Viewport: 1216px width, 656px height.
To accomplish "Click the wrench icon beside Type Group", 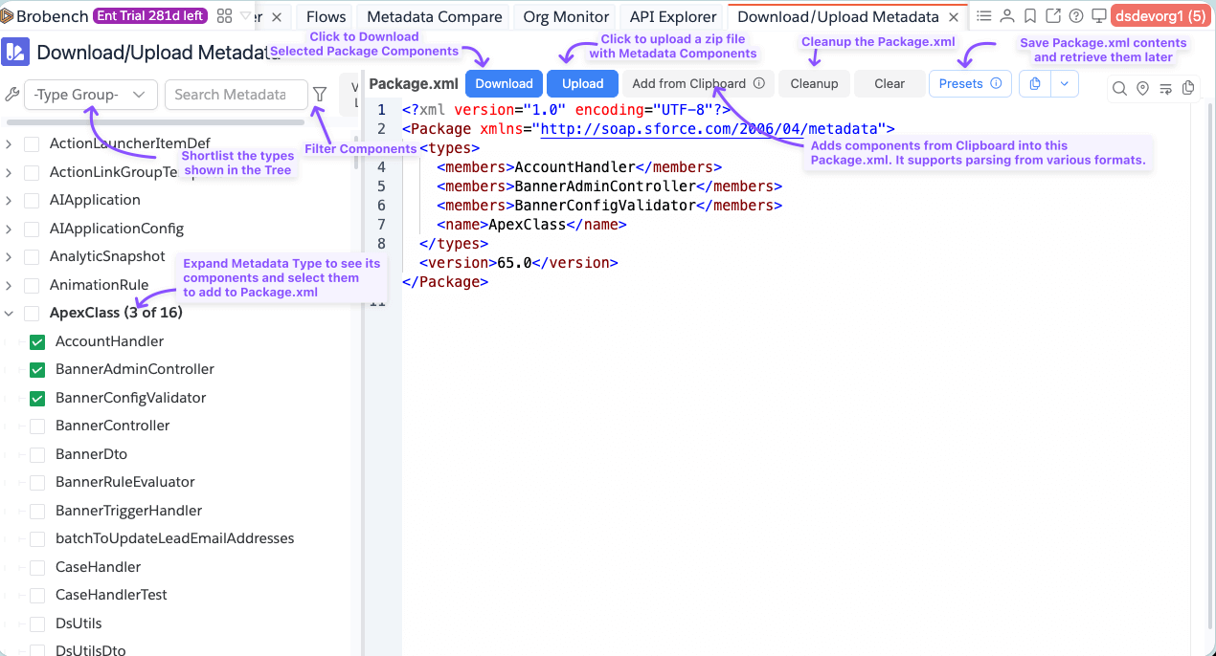I will (12, 95).
